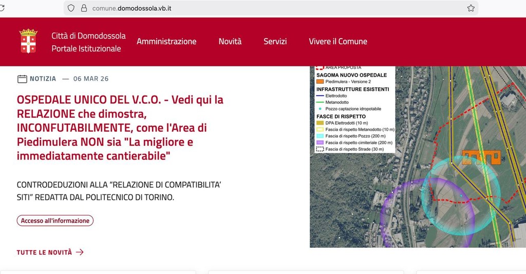Open the Novità menu

(x=230, y=42)
